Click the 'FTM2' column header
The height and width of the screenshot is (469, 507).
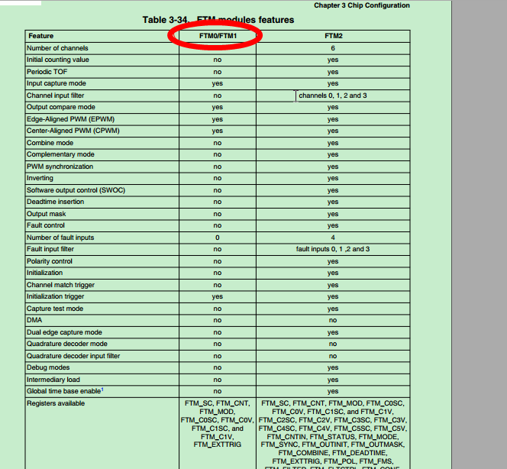[334, 36]
